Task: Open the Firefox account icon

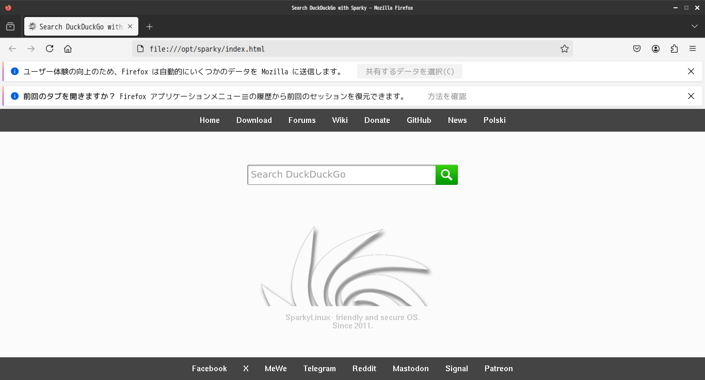Action: click(655, 49)
